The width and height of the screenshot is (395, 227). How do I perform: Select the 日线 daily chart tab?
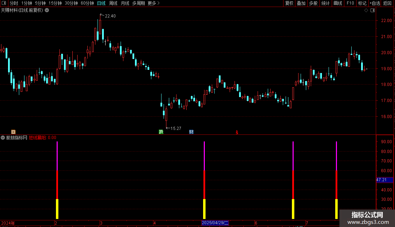pos(101,3)
